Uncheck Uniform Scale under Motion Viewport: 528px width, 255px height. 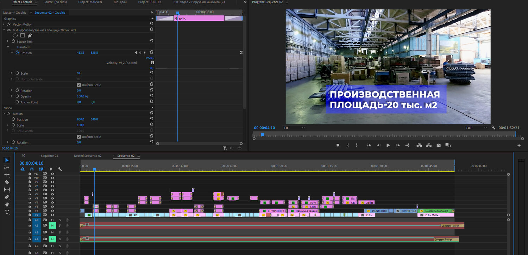[x=79, y=137]
